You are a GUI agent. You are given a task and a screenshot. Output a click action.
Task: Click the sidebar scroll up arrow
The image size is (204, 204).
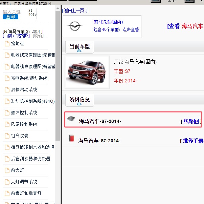point(58,8)
